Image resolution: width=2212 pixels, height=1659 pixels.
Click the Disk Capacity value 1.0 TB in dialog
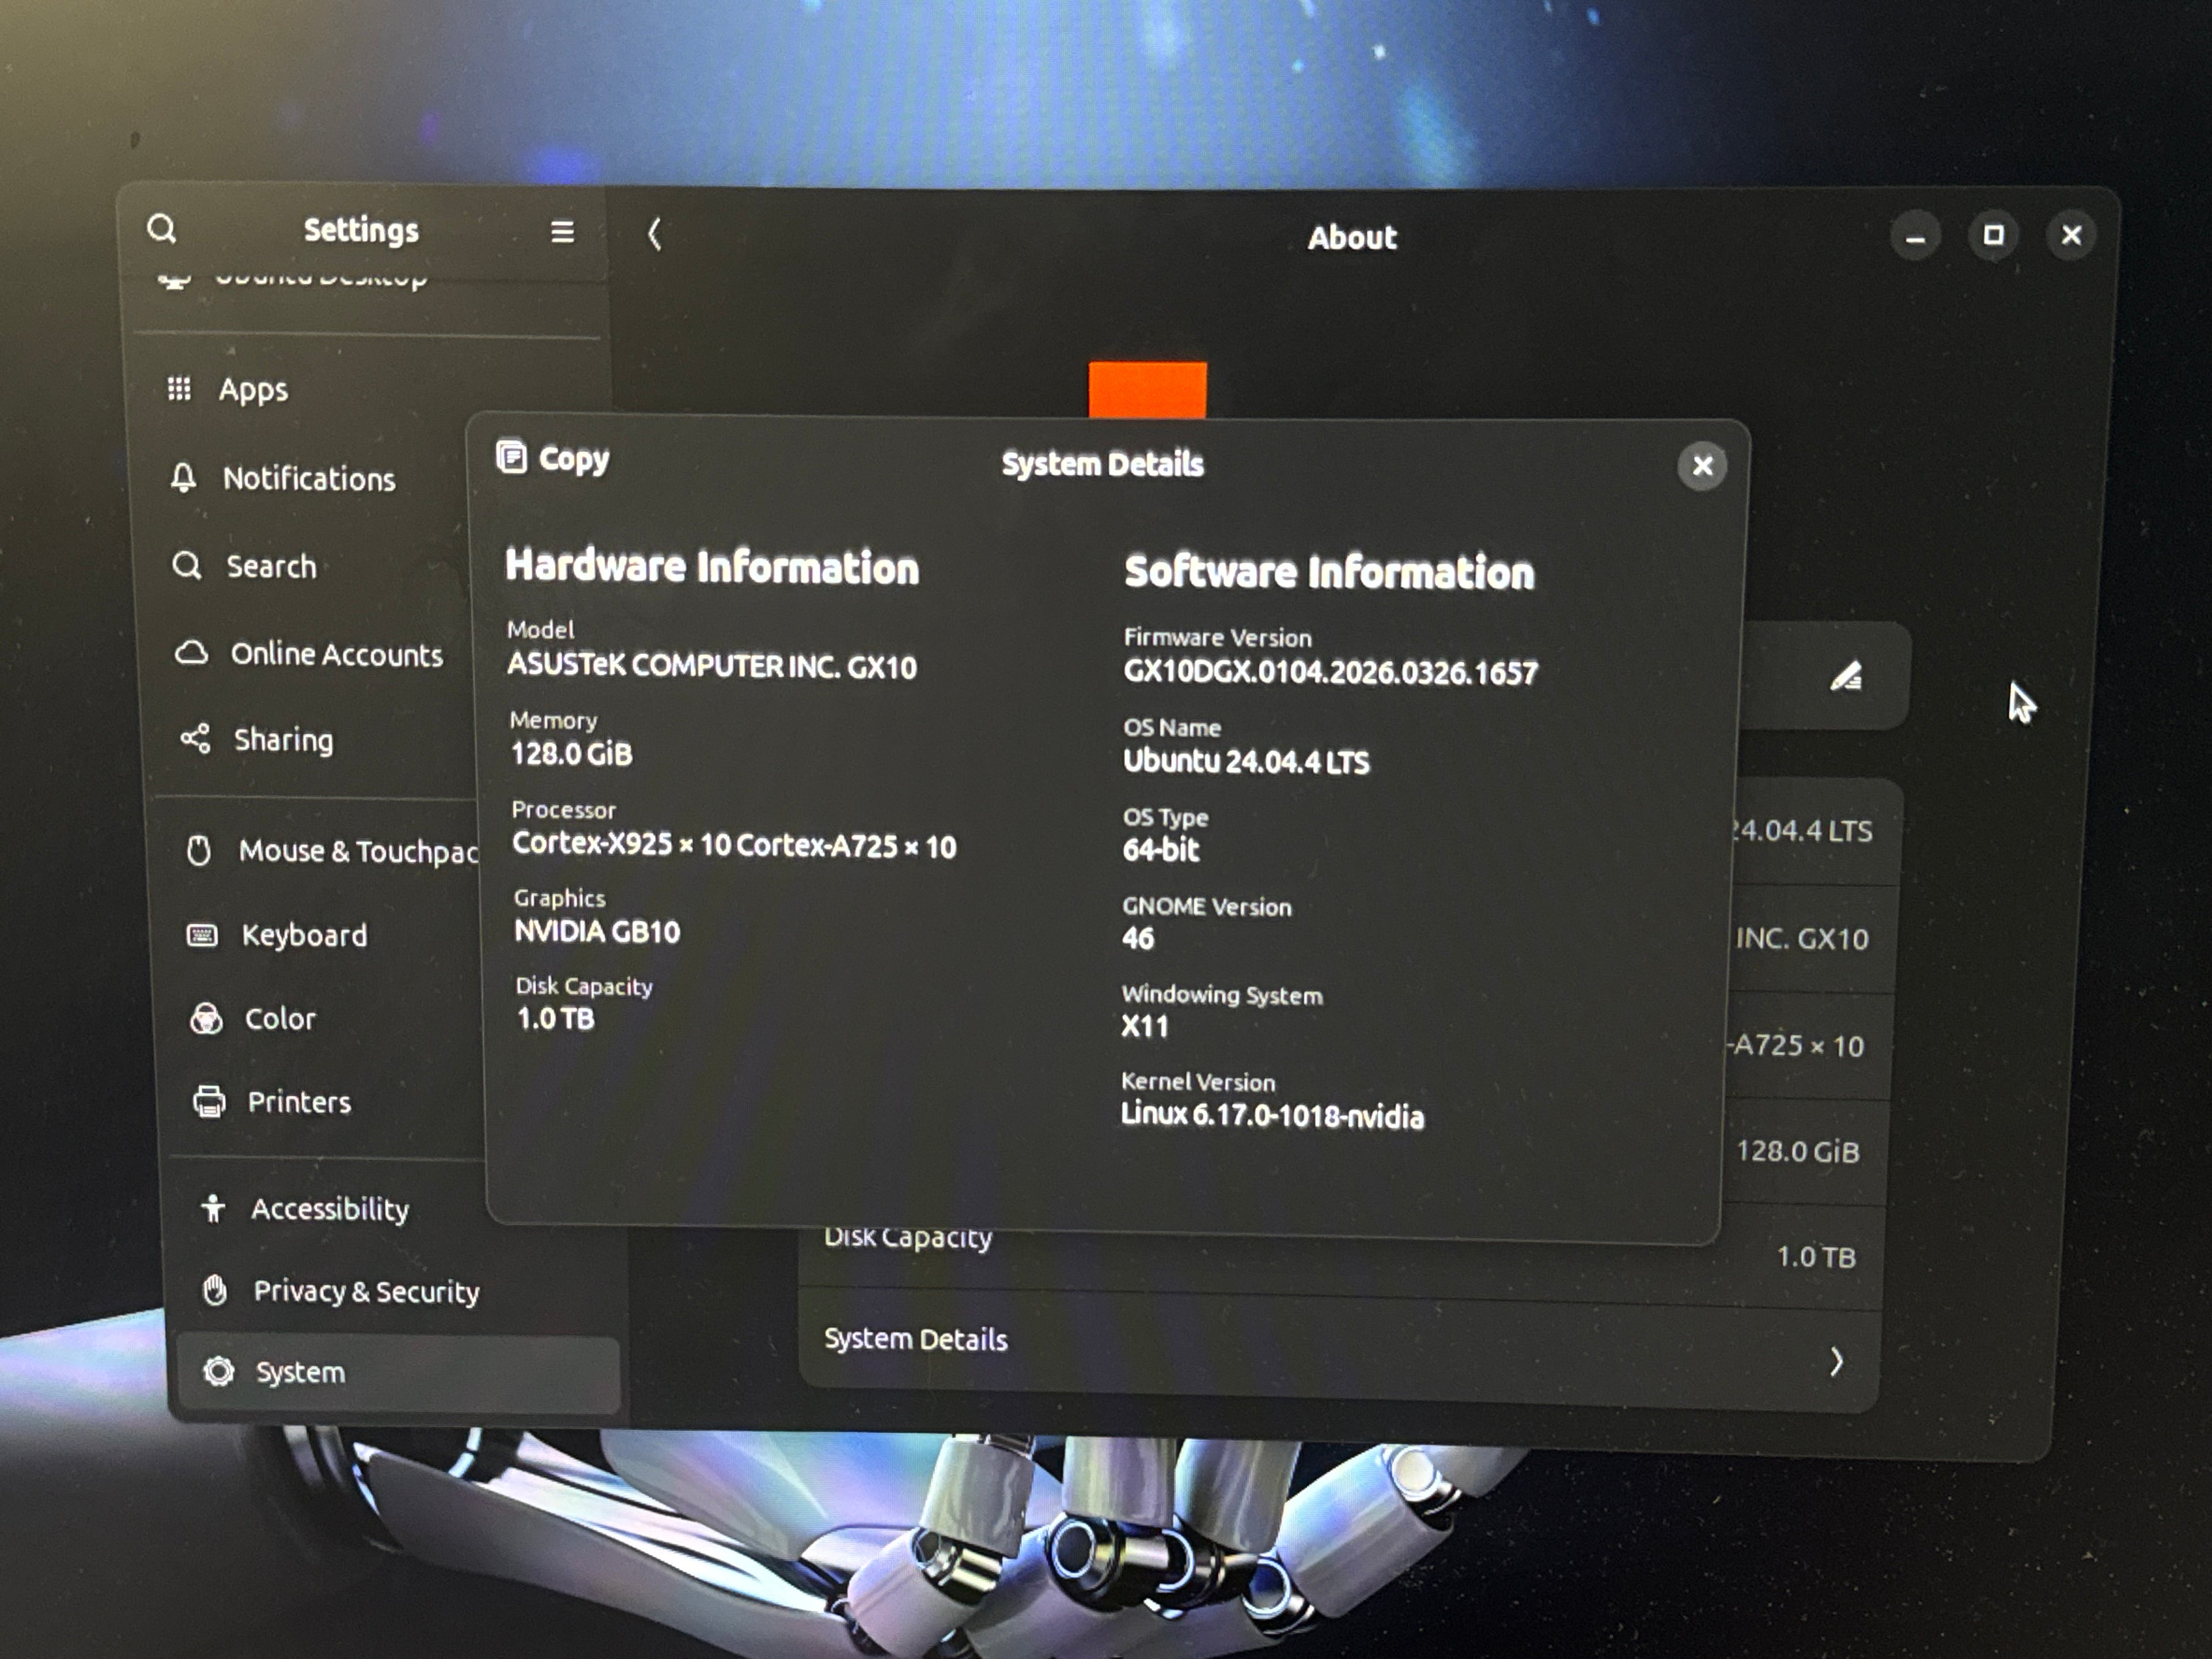pyautogui.click(x=555, y=1019)
